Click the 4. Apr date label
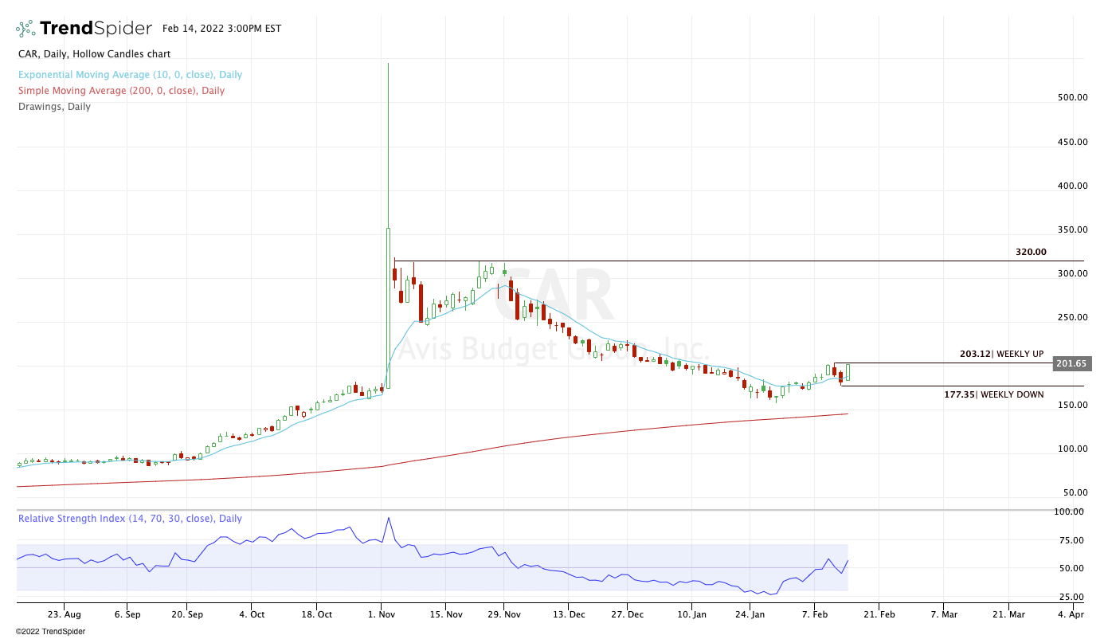Image resolution: width=1108 pixels, height=639 pixels. tap(1071, 614)
